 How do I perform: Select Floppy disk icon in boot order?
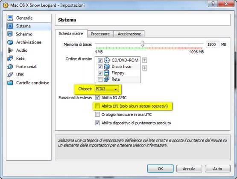point(107,73)
